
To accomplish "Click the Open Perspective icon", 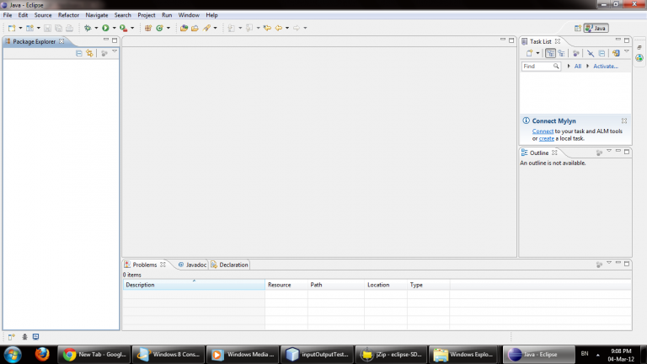I will [579, 28].
